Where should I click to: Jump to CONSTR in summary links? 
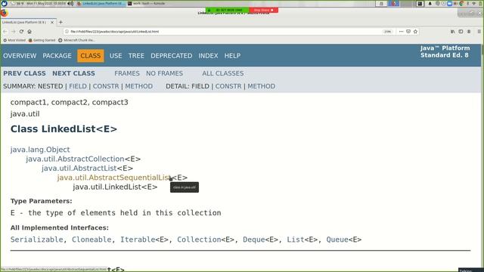click(106, 86)
